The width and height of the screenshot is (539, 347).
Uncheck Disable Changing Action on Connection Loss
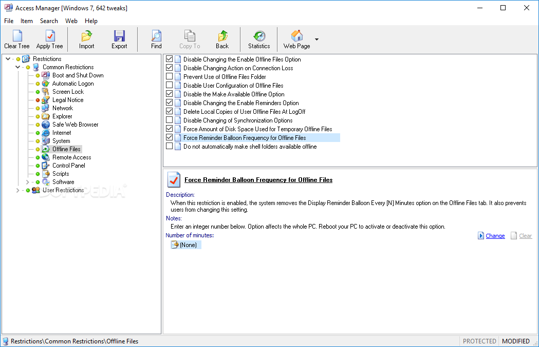click(169, 68)
